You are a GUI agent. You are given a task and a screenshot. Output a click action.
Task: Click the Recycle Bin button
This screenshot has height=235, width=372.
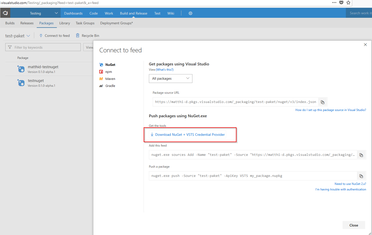(88, 36)
